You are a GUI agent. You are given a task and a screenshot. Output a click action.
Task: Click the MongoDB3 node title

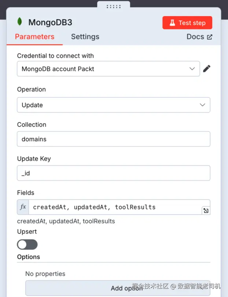pyautogui.click(x=50, y=22)
